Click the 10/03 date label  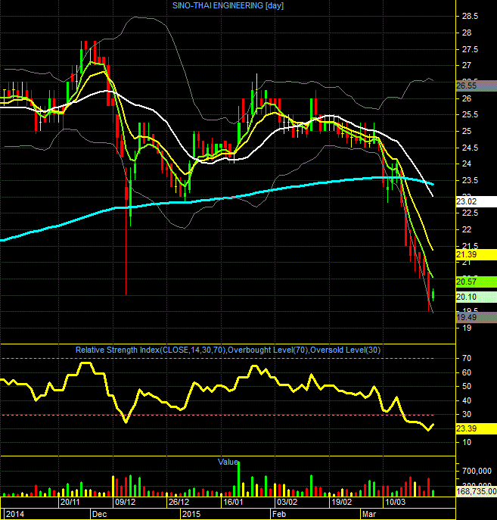point(396,502)
